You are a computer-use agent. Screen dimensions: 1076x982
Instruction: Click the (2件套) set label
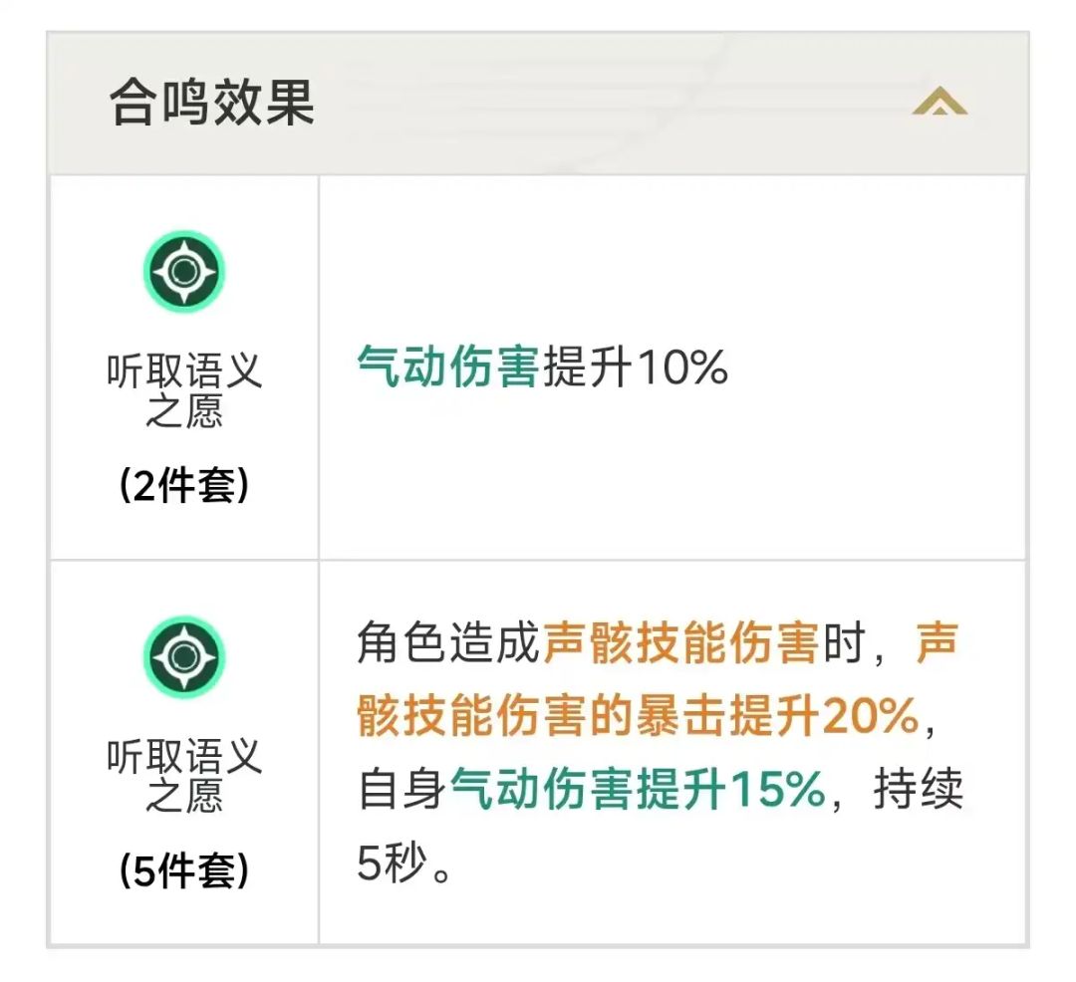[184, 487]
